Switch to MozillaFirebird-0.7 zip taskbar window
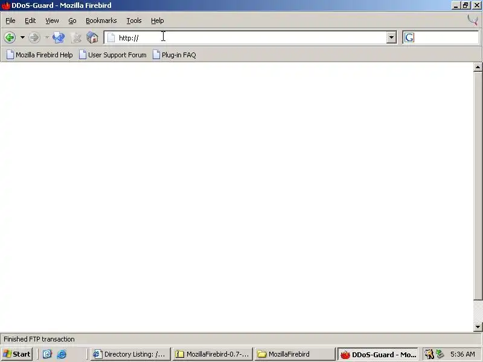 (x=213, y=354)
